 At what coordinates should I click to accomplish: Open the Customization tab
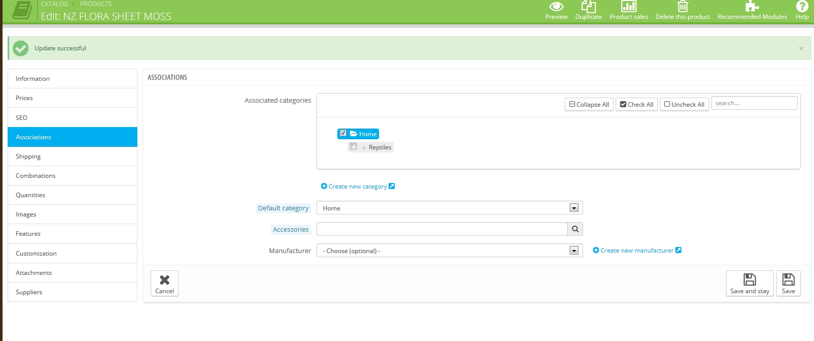click(72, 254)
